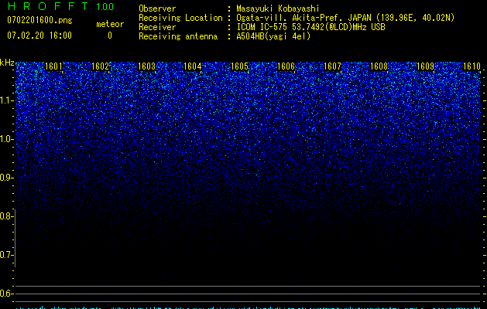
Task: Click time marker 1610
Action: click(x=472, y=66)
